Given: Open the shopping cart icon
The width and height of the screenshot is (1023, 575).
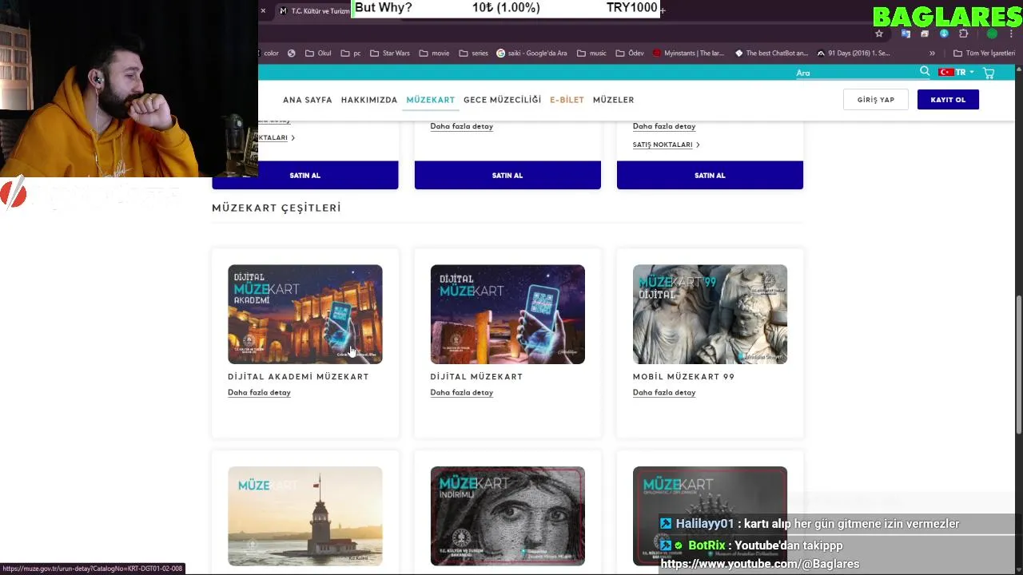Looking at the screenshot, I should (989, 73).
